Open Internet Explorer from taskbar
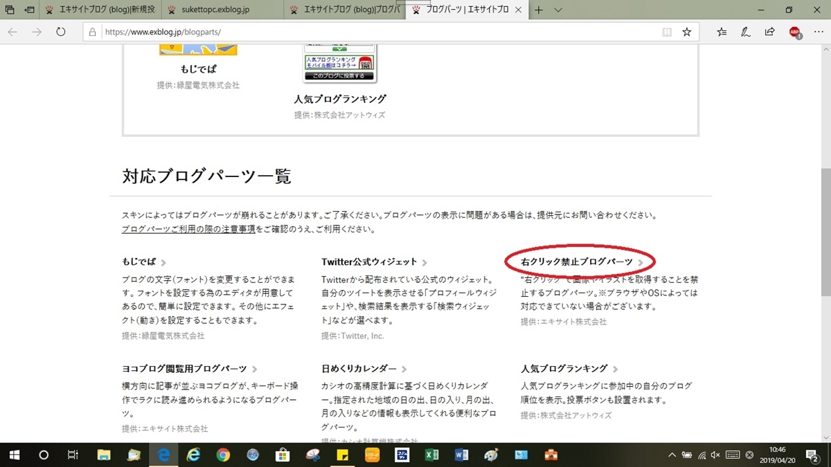 pos(193,455)
